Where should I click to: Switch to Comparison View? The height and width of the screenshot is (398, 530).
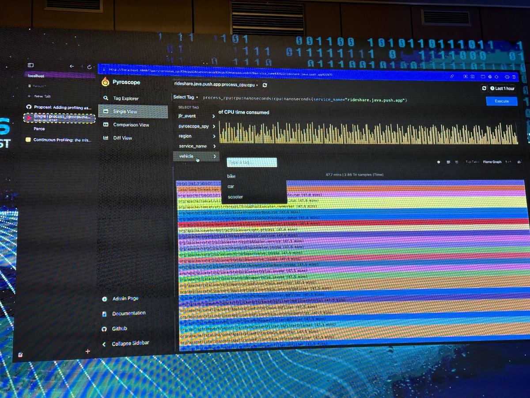point(131,125)
